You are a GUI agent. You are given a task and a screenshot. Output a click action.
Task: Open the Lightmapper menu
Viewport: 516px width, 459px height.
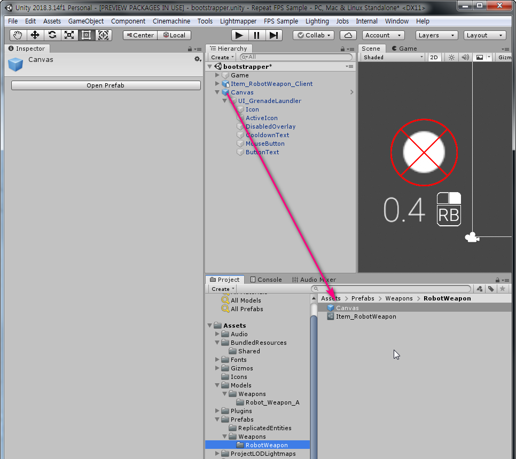pyautogui.click(x=238, y=21)
